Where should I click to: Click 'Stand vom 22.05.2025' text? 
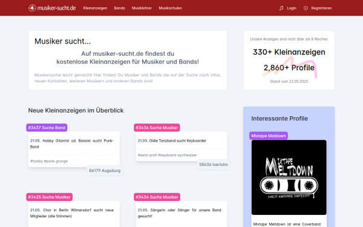(x=289, y=82)
